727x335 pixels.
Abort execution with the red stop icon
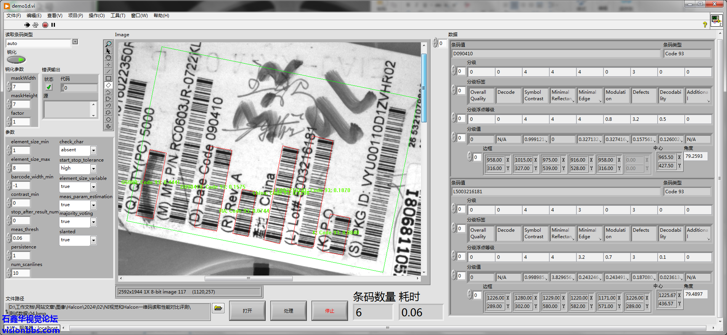tap(45, 25)
